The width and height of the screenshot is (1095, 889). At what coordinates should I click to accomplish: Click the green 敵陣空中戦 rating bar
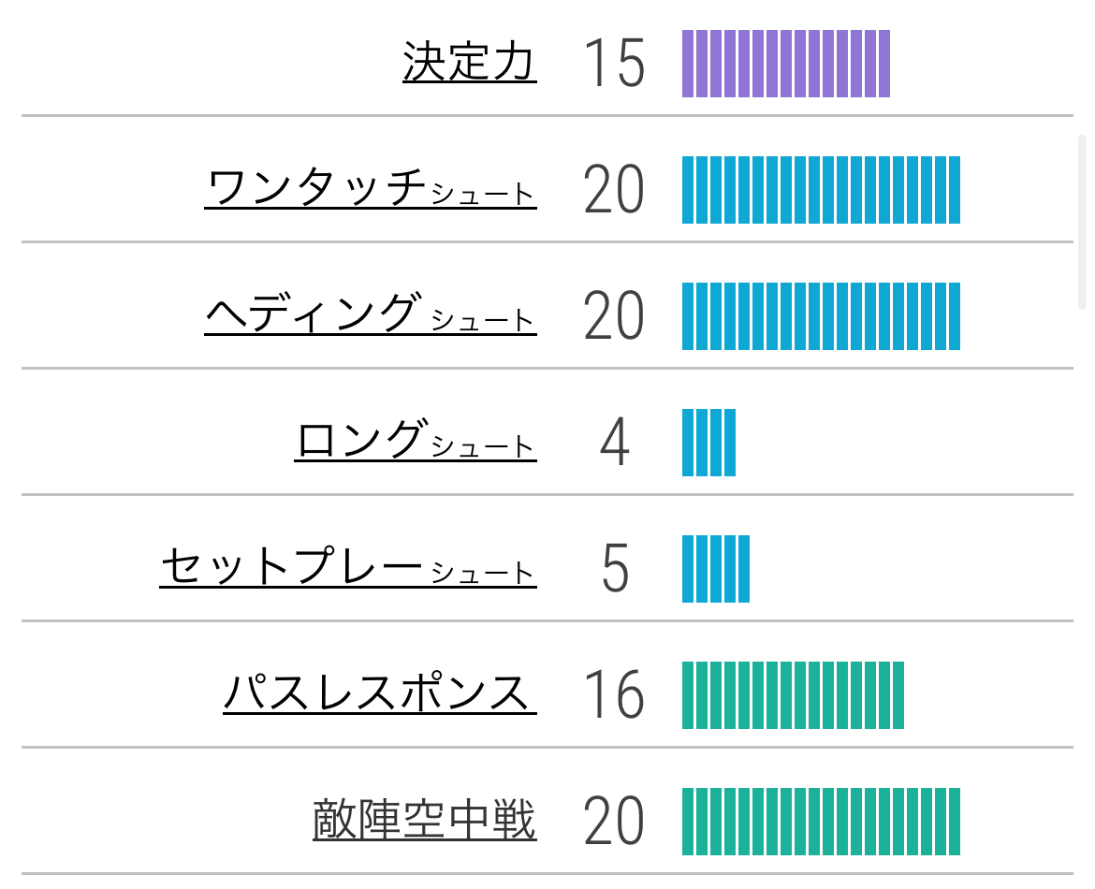[x=821, y=822]
